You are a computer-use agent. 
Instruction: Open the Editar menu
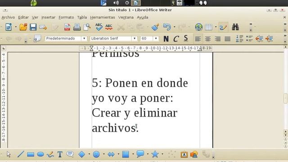(23, 17)
